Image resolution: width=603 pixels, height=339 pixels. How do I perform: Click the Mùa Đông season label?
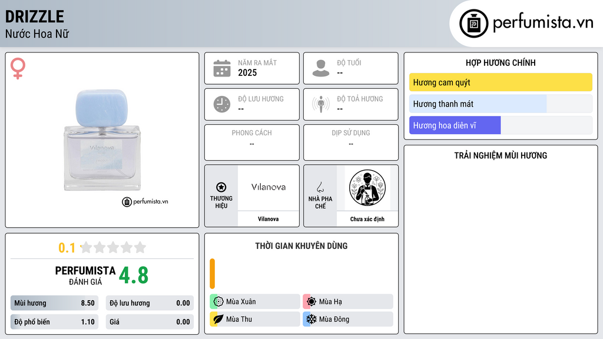[334, 319]
